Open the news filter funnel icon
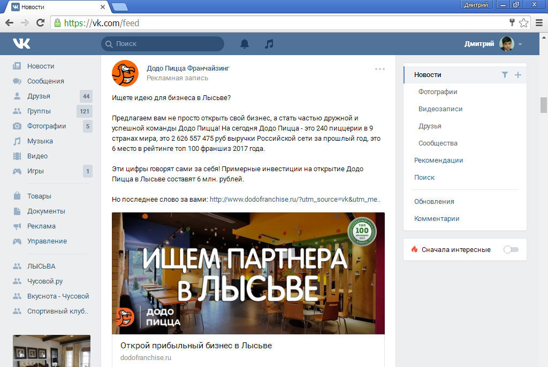This screenshot has width=548, height=367. pos(505,75)
